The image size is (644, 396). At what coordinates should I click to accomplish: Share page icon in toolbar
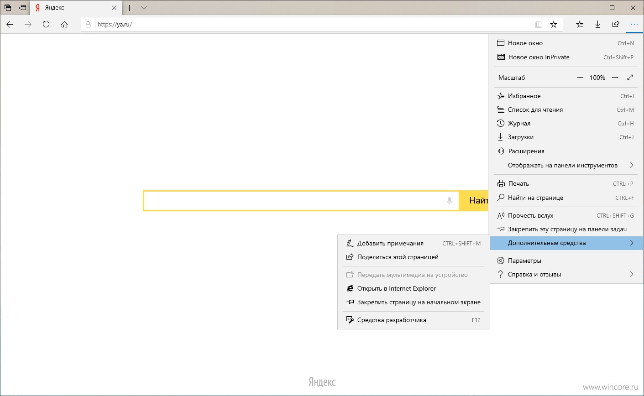(x=616, y=25)
